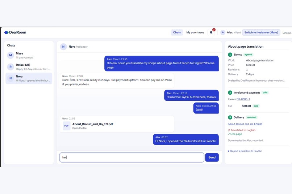Click the Full amount $60.00 in invoice section

(246, 106)
